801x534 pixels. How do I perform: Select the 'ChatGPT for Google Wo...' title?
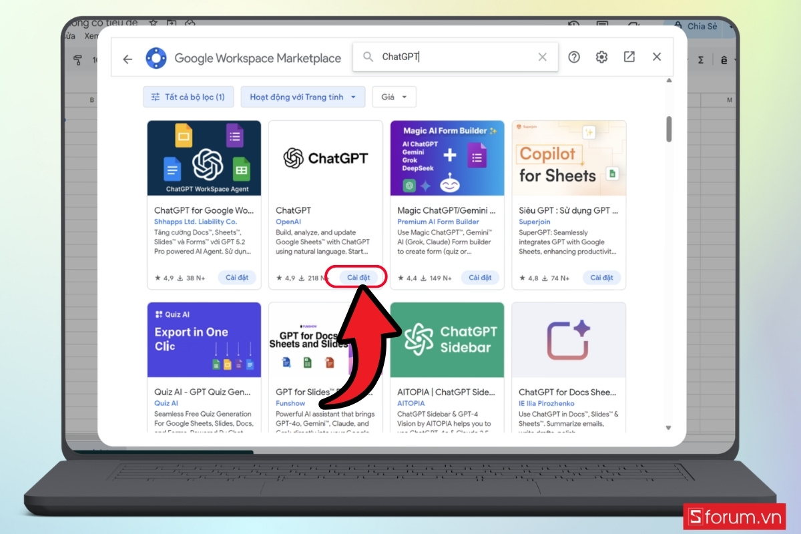tap(204, 210)
